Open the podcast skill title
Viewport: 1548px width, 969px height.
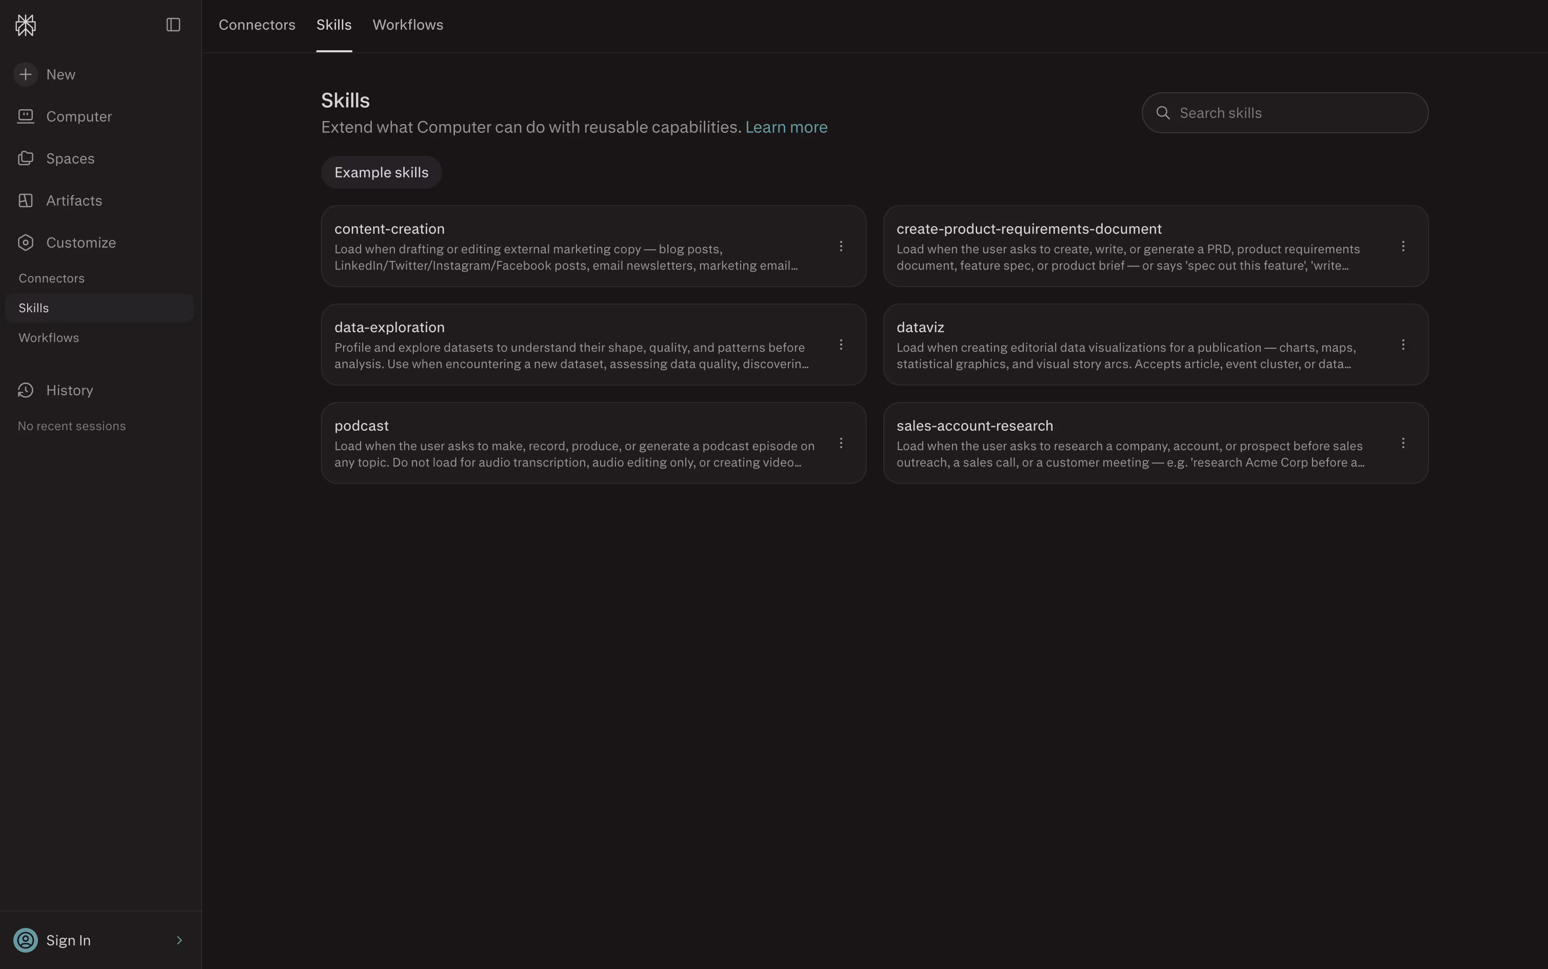click(x=361, y=426)
